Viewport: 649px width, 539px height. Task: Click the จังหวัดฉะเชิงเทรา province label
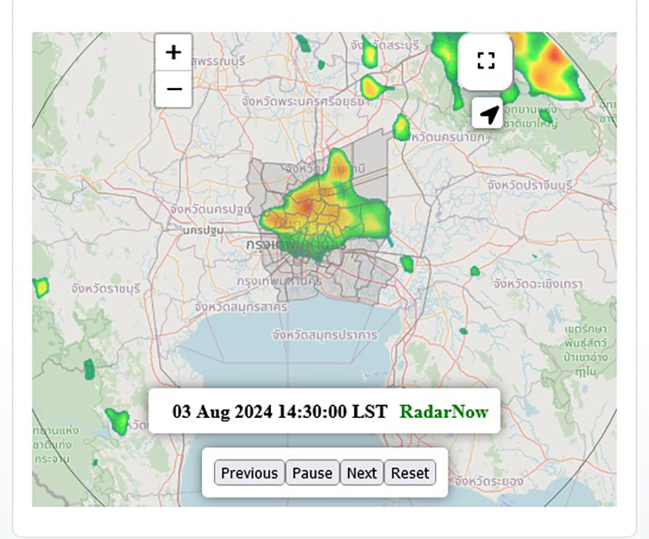537,284
